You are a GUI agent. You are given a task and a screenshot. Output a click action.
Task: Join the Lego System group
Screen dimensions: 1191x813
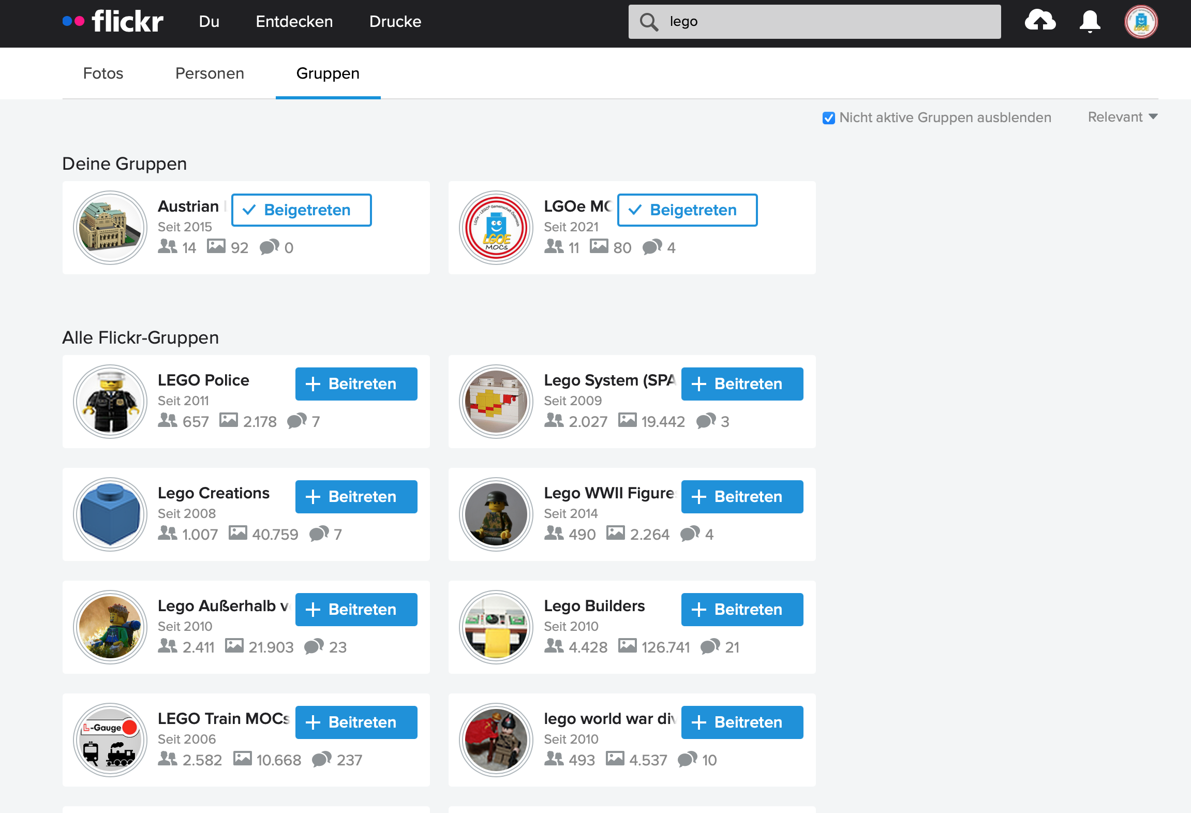point(742,384)
